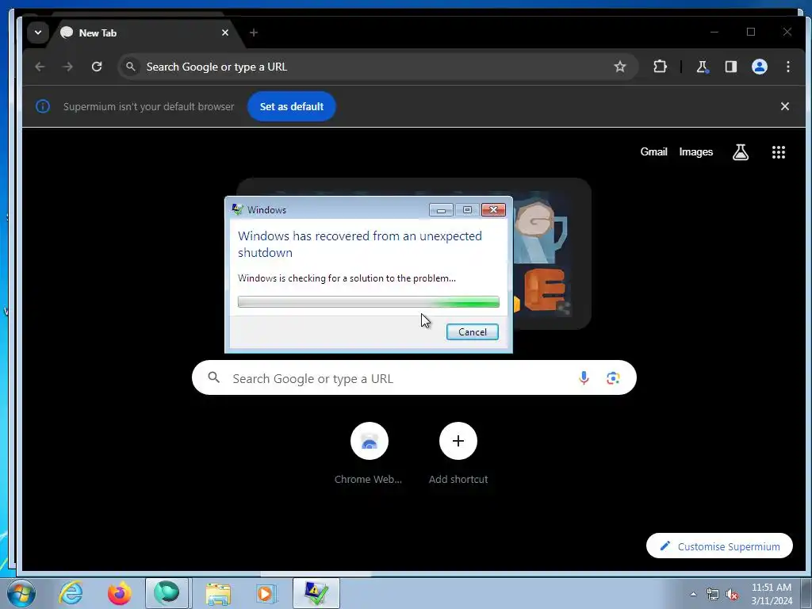Viewport: 812px width, 609px height.
Task: Dismiss the default browser infobar
Action: [x=784, y=106]
